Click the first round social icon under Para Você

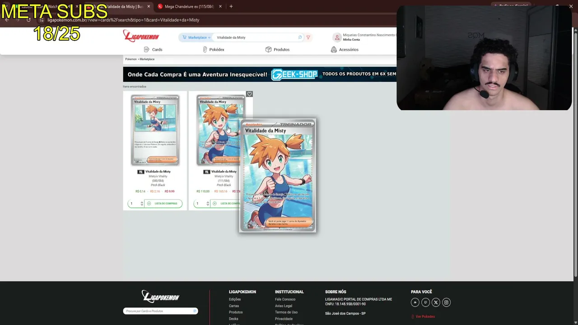415,302
